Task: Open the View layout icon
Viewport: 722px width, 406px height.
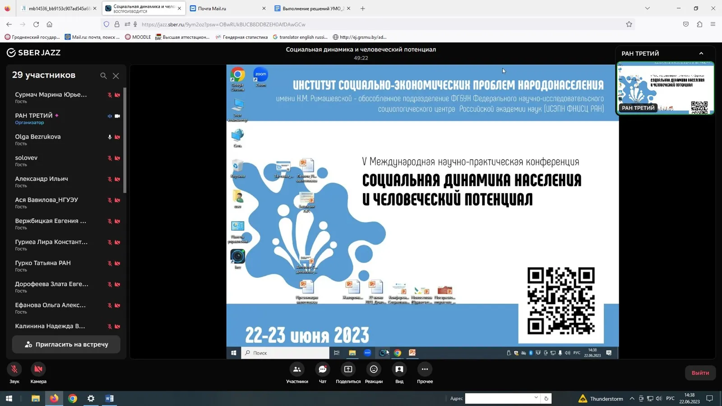Action: (x=399, y=369)
